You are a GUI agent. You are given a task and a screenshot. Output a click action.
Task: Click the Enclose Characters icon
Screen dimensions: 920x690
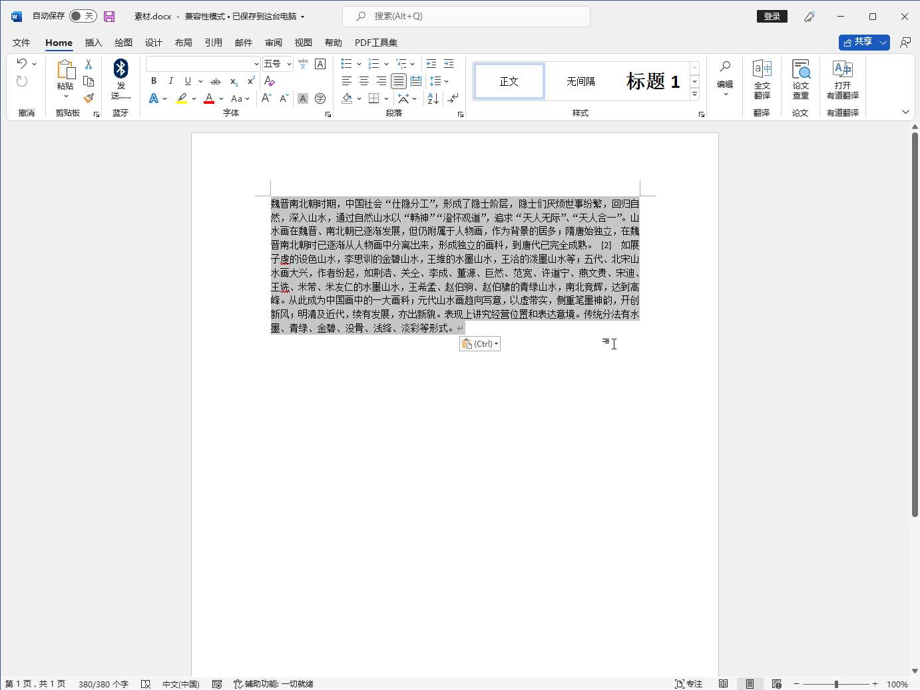point(320,98)
